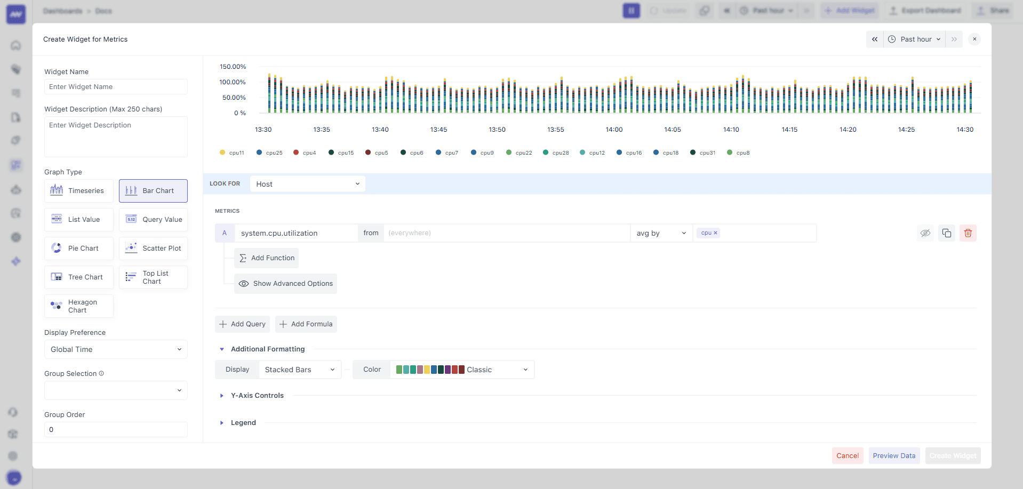Delete query A using the trash icon
Image resolution: width=1023 pixels, height=489 pixels.
[968, 233]
